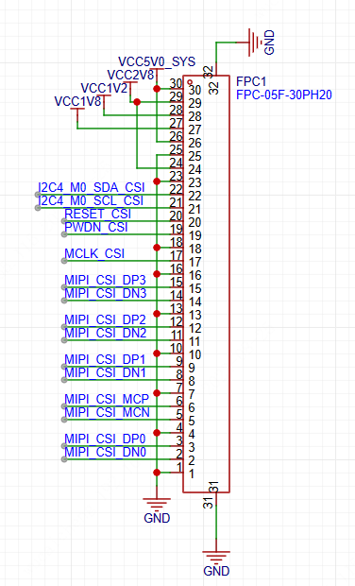Select the MCLK_CSI net label

94,253
